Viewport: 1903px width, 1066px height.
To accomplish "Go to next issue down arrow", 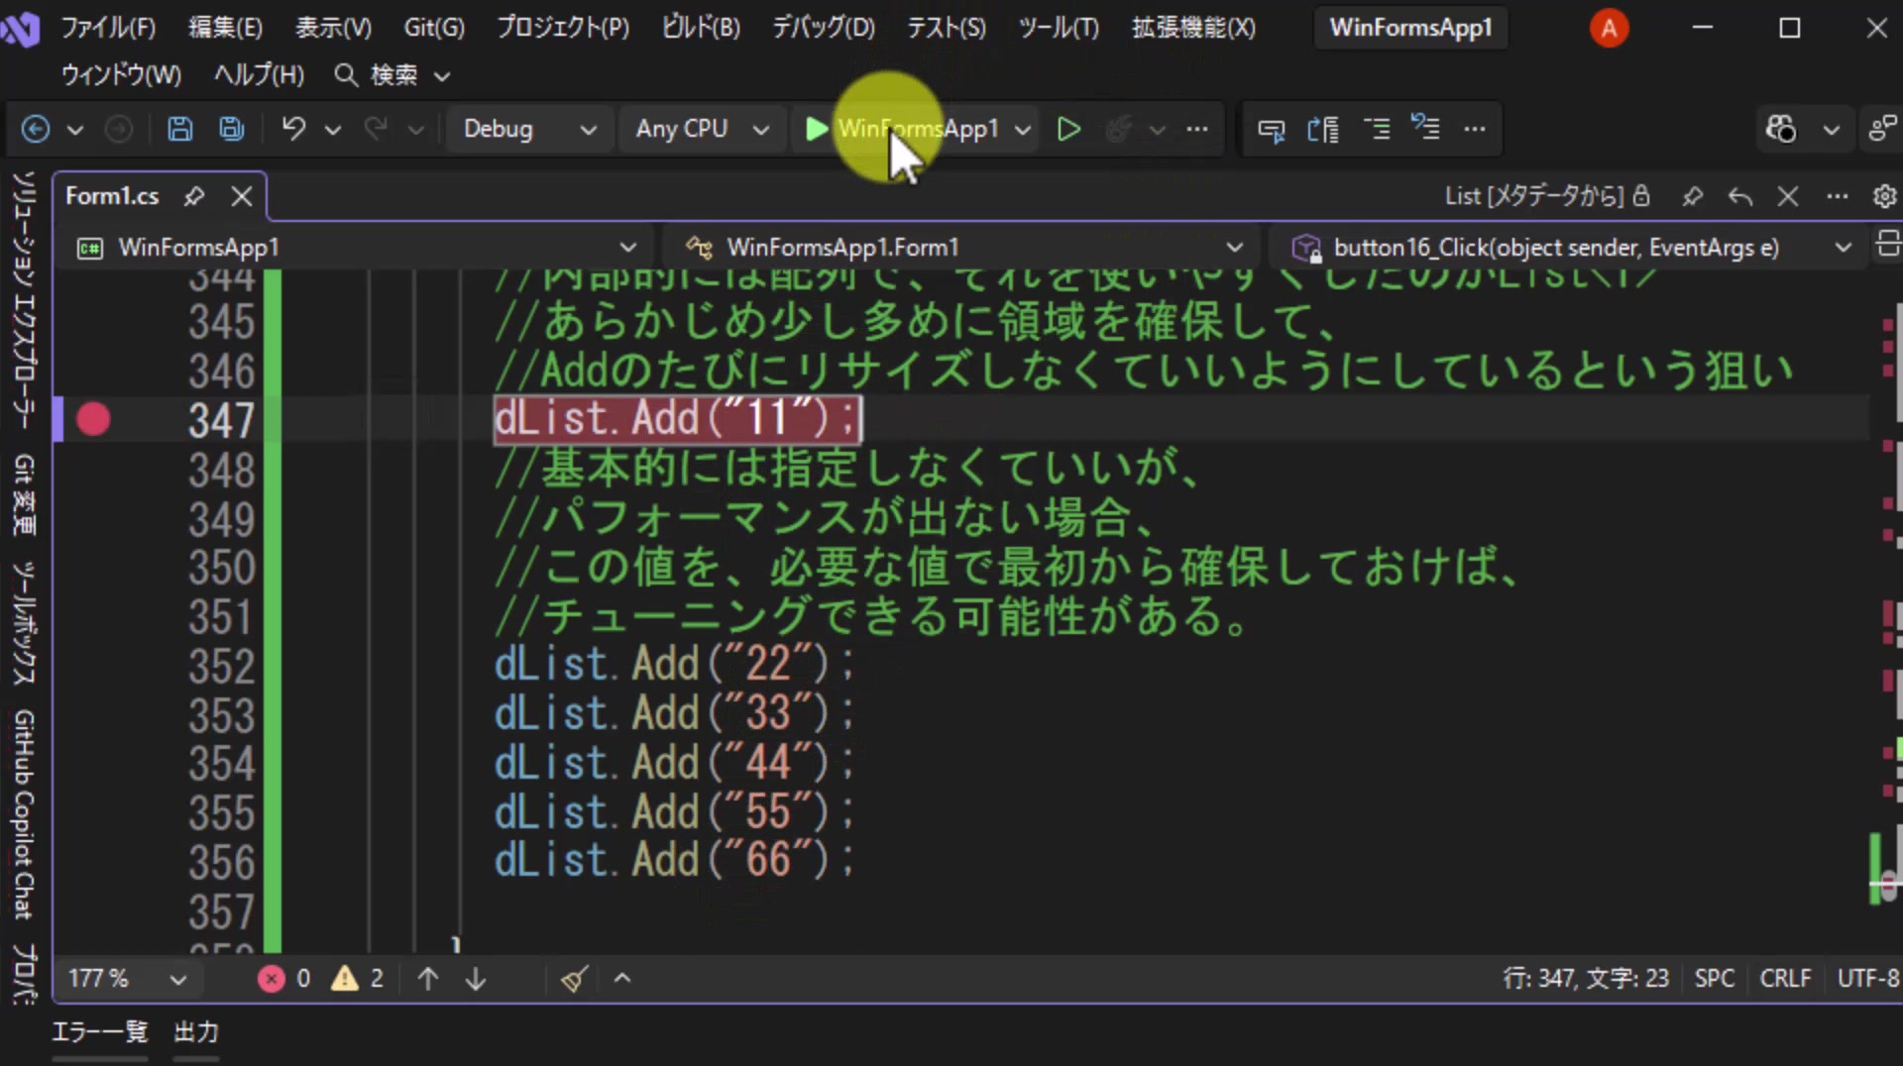I will click(476, 979).
